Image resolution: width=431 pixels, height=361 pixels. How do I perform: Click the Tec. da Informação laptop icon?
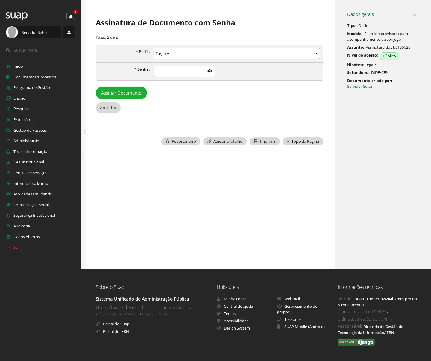coord(8,151)
